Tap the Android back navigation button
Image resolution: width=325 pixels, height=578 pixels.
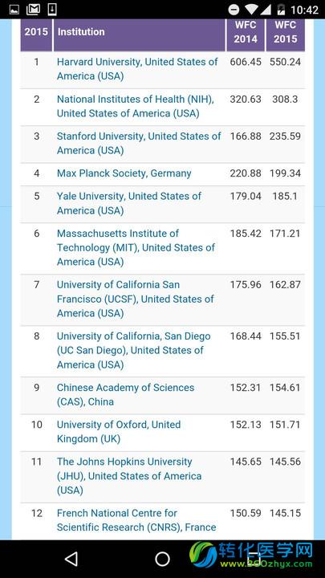71,559
